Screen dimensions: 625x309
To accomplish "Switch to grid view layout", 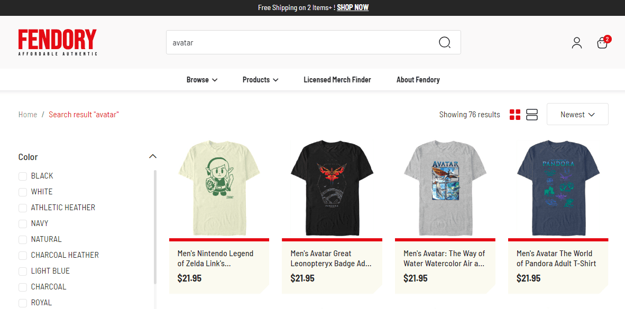I will tap(515, 115).
